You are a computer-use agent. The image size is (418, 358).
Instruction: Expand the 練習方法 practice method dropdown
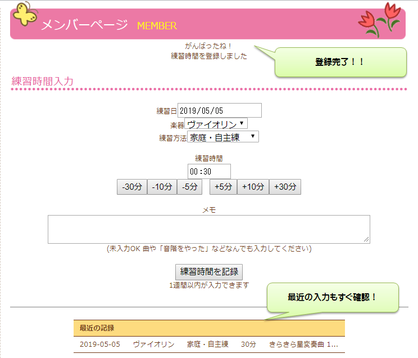pos(222,137)
